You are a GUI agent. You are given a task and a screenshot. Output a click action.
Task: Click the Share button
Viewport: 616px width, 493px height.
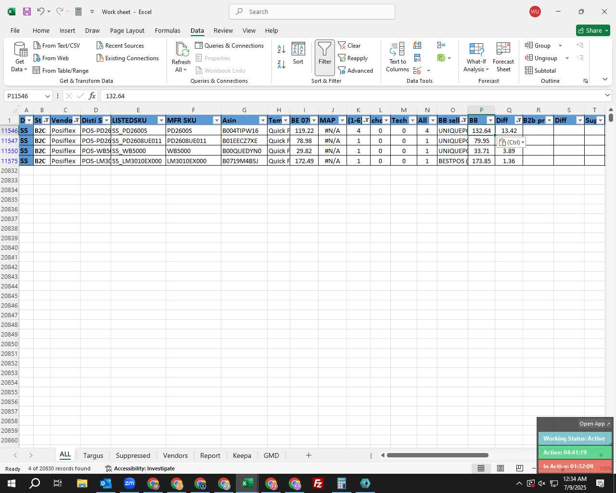593,30
